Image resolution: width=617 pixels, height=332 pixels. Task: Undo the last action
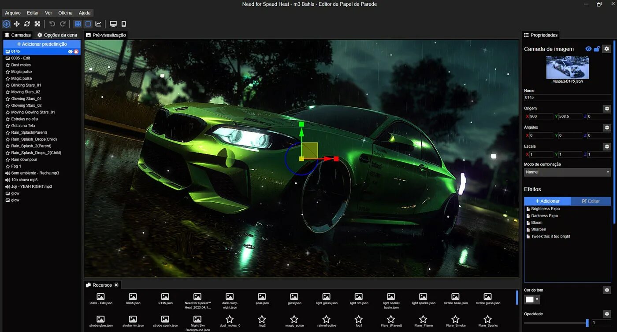tap(52, 24)
